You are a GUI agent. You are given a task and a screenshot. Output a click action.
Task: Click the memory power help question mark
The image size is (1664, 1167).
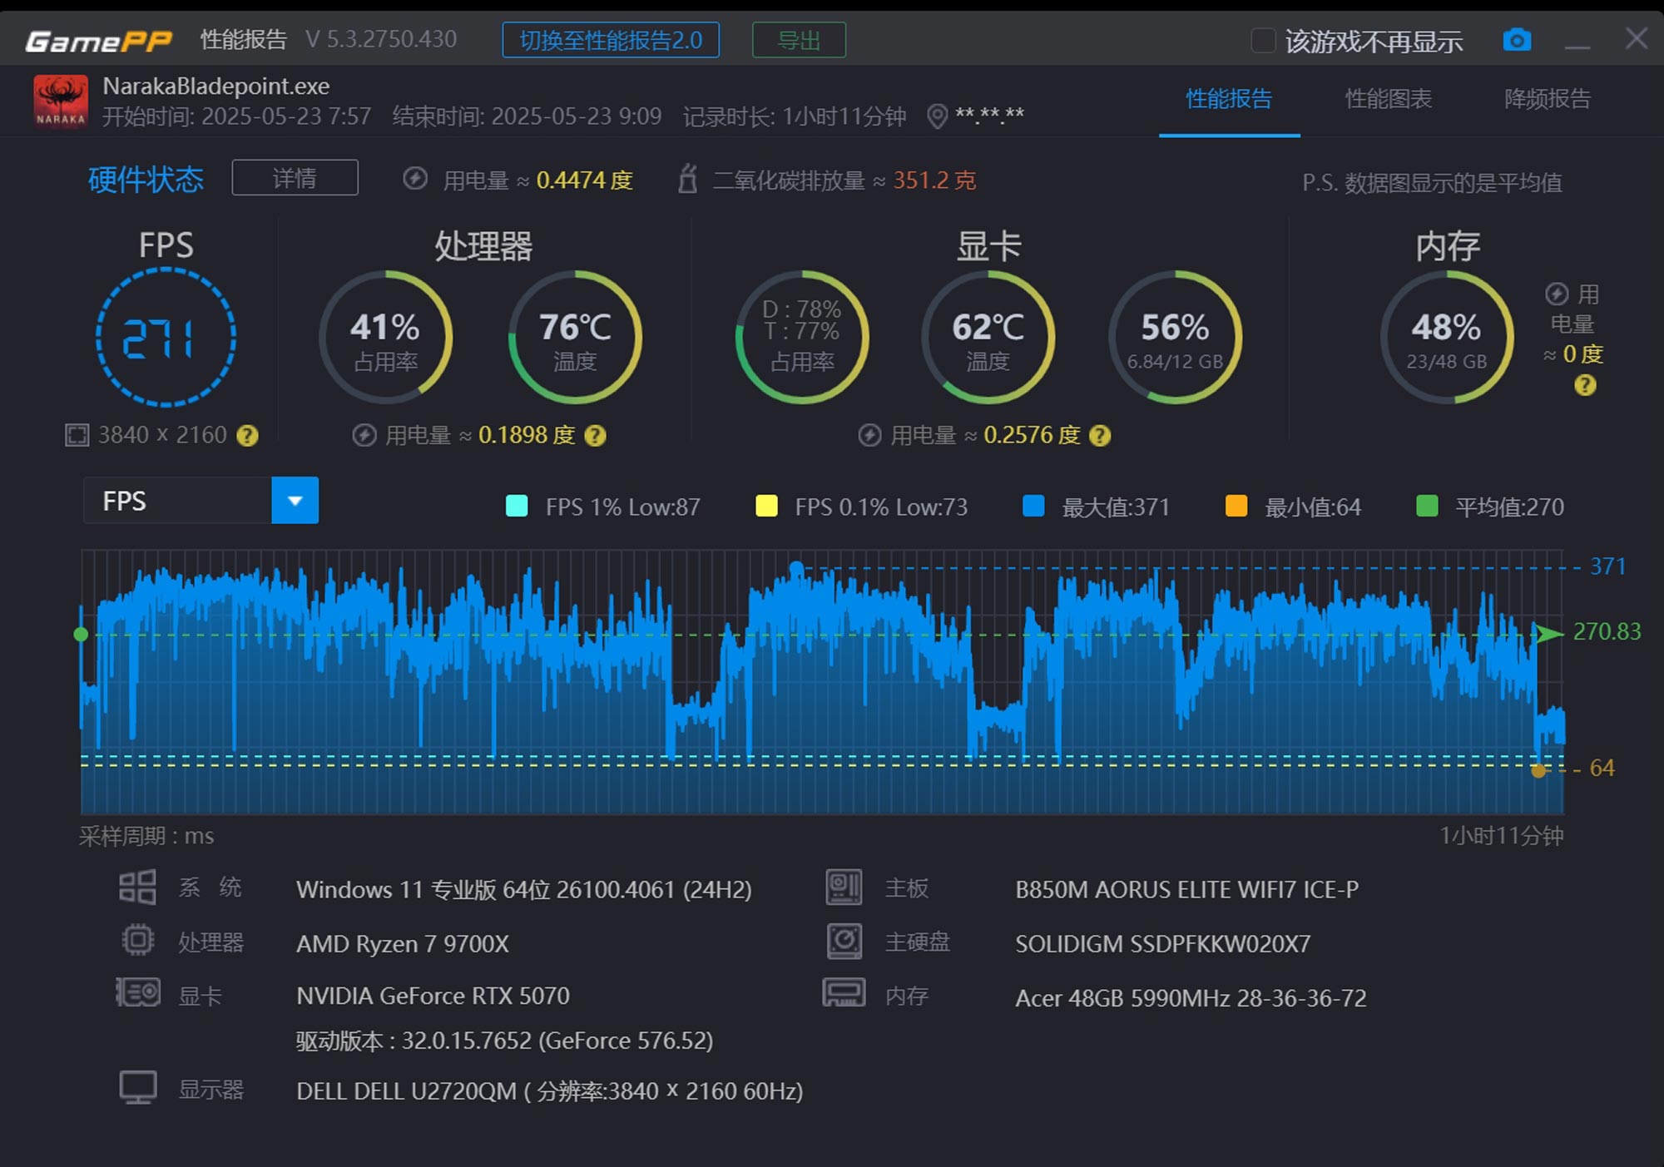tap(1585, 385)
